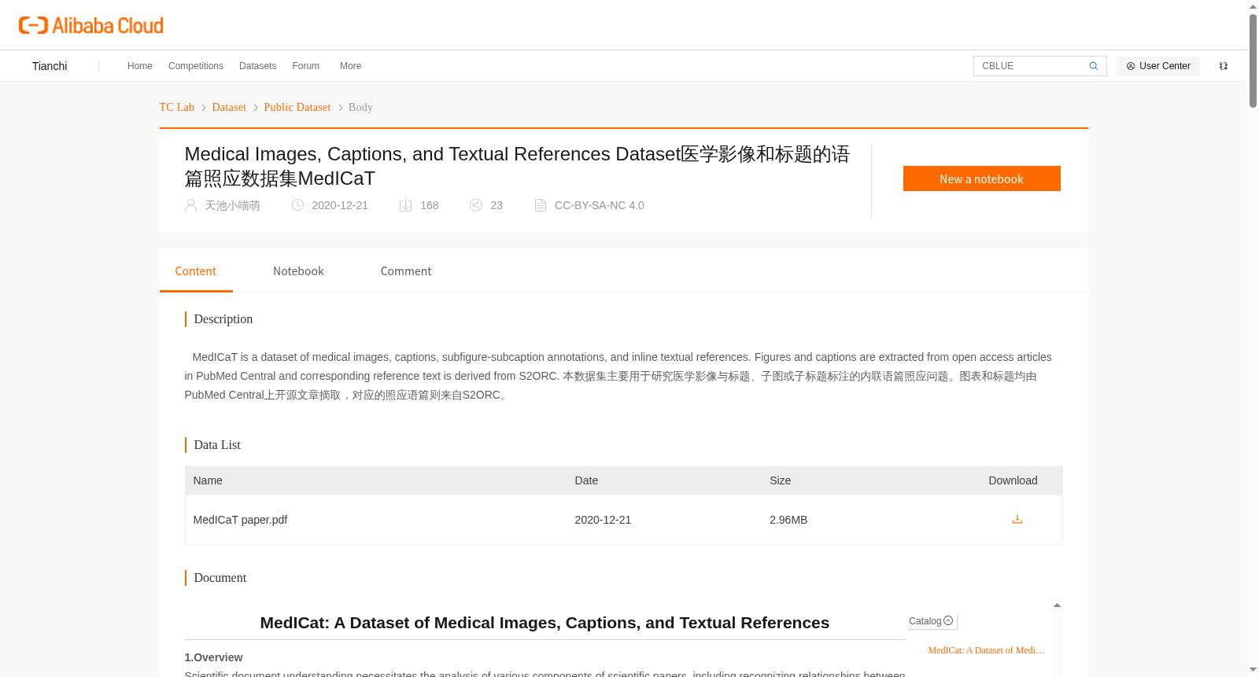
Task: Switch to the Comment tab
Action: tap(406, 271)
